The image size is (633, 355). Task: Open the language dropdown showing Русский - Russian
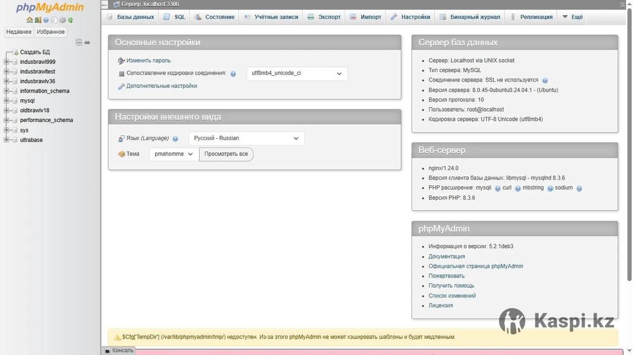pos(246,139)
